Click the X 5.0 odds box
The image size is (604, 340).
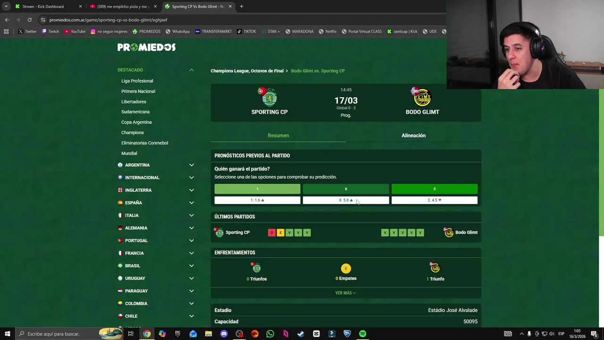[346, 200]
